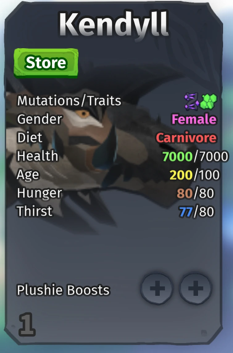The image size is (233, 353).
Task: Add a plushie in the second boost slot
Action: (x=195, y=289)
